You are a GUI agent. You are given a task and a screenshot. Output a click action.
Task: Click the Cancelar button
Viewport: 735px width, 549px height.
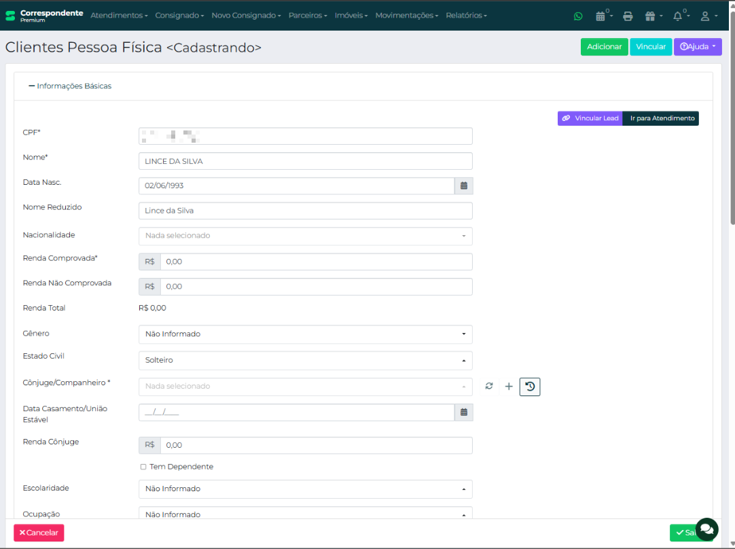[x=39, y=533]
